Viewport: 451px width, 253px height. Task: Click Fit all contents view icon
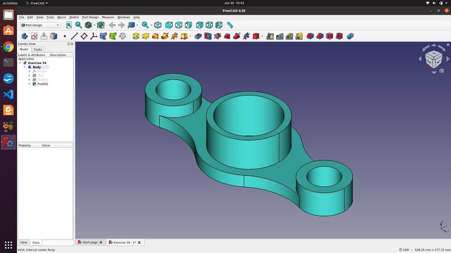pos(69,25)
